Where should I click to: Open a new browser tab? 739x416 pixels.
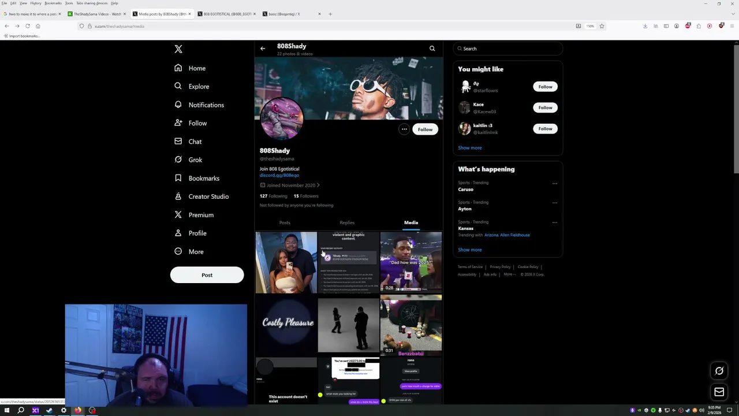(x=330, y=14)
